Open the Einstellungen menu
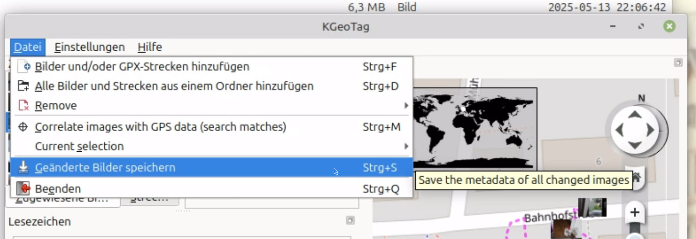Screen dimensions: 696x239 pos(90,47)
